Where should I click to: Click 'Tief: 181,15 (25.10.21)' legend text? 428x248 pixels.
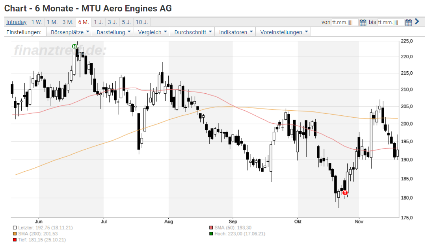42,240
